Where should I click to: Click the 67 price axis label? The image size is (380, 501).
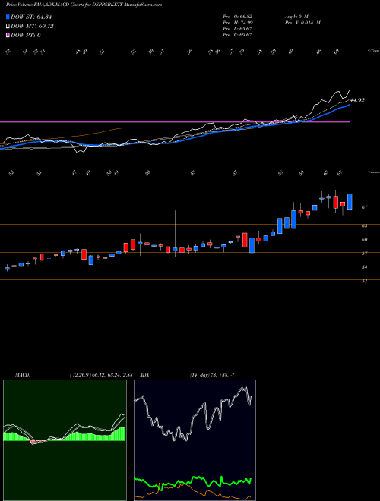coord(364,207)
